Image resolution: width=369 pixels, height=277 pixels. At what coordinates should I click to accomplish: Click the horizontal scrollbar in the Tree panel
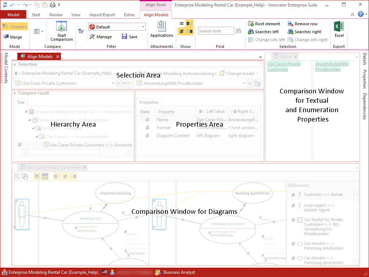(64, 152)
